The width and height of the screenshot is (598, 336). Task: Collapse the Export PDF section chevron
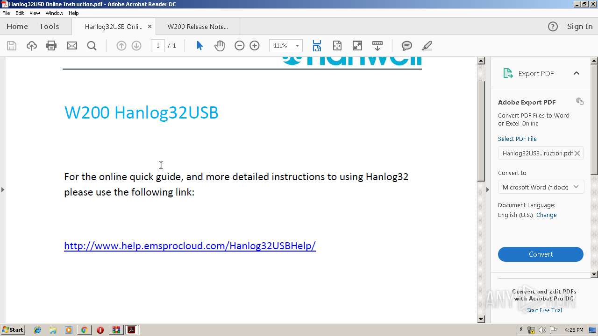pos(577,73)
